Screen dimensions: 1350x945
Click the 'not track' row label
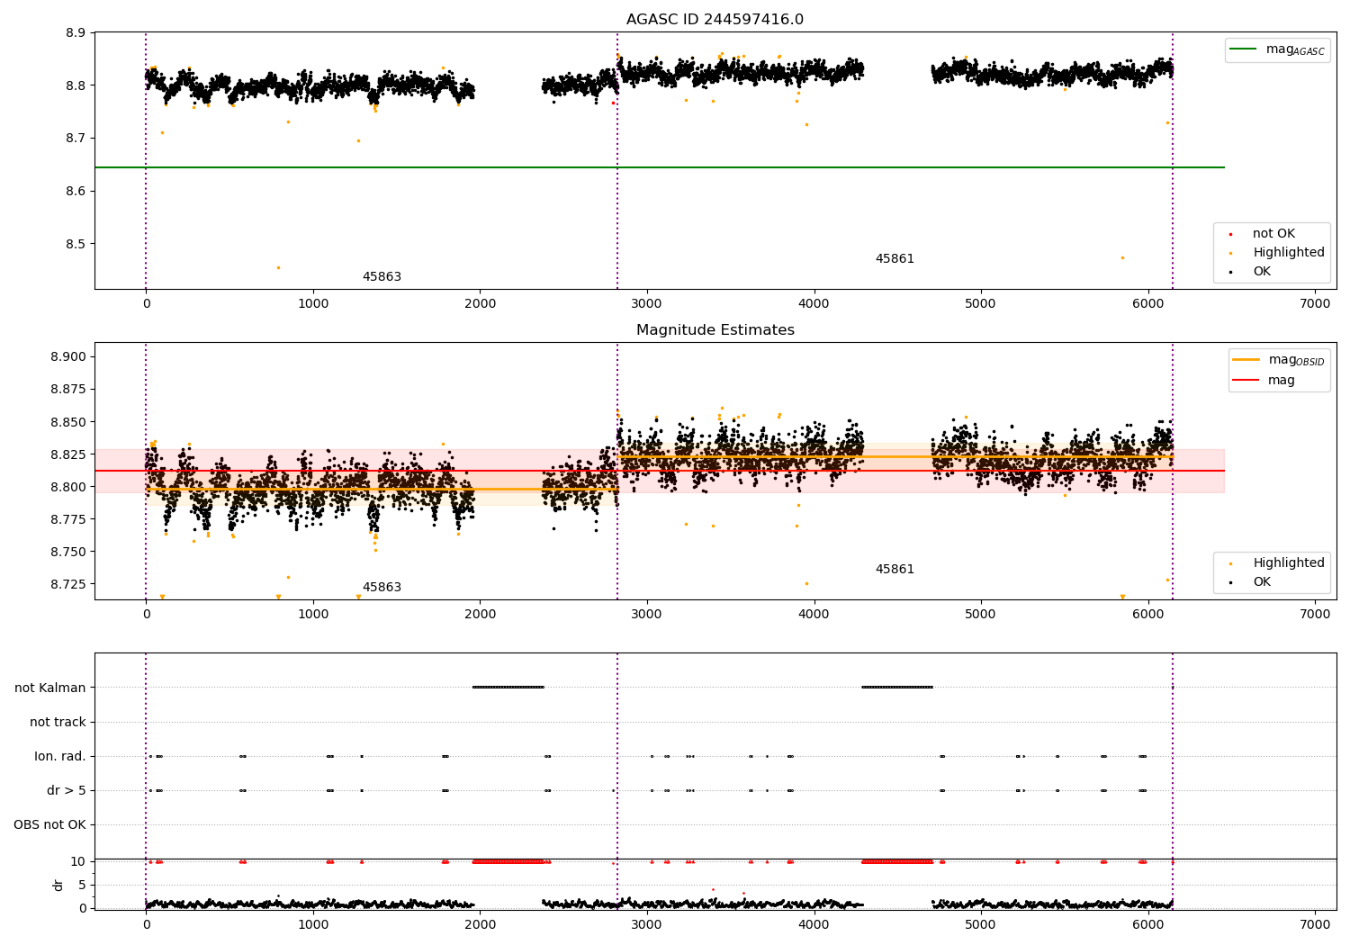click(58, 722)
